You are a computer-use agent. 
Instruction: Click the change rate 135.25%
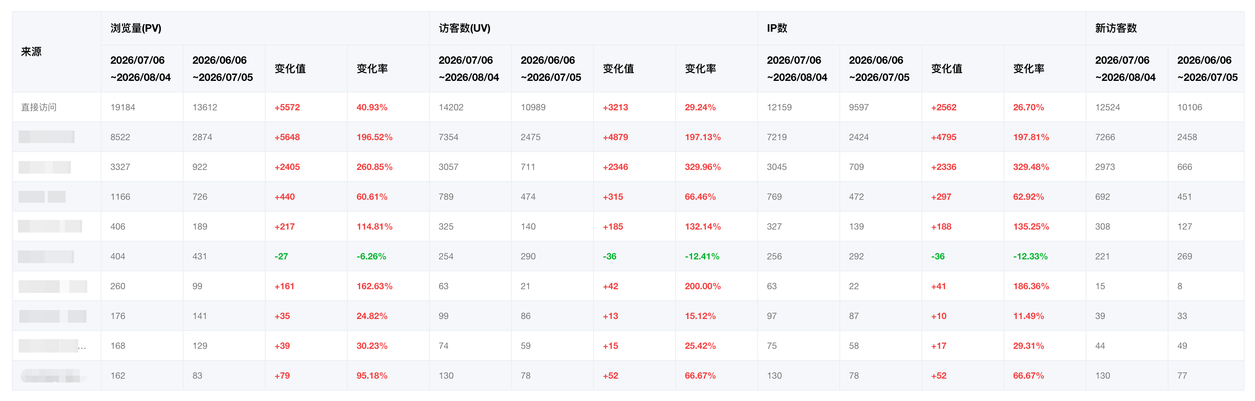pos(1032,227)
